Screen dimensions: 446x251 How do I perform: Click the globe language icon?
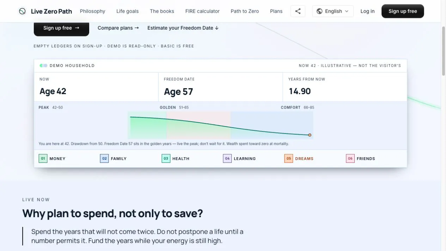click(319, 11)
